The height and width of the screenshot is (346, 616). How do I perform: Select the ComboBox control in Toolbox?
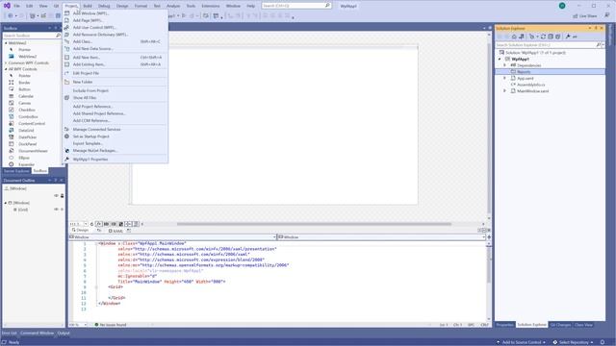(28, 116)
